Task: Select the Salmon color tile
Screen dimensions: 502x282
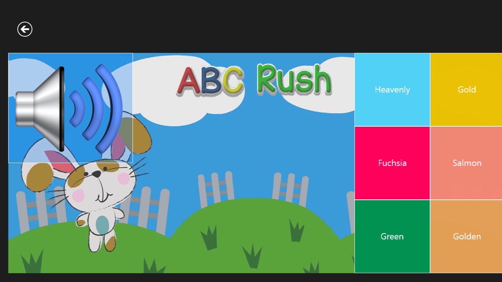Action: point(466,163)
